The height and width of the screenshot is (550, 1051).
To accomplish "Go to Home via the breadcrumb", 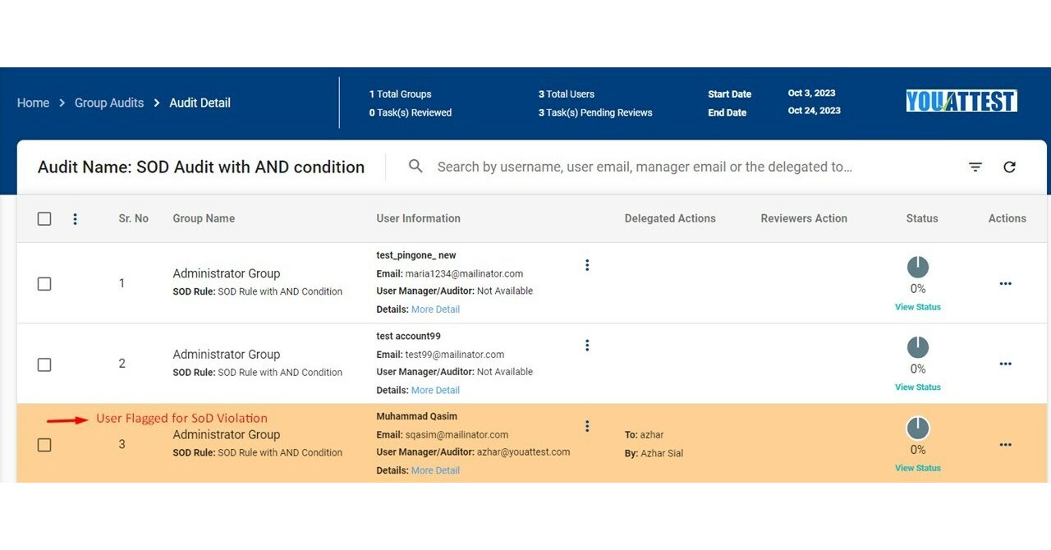I will [x=33, y=103].
